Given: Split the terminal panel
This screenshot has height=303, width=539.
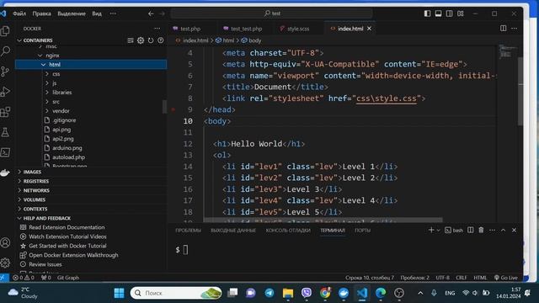Looking at the screenshot, I should click(471, 230).
